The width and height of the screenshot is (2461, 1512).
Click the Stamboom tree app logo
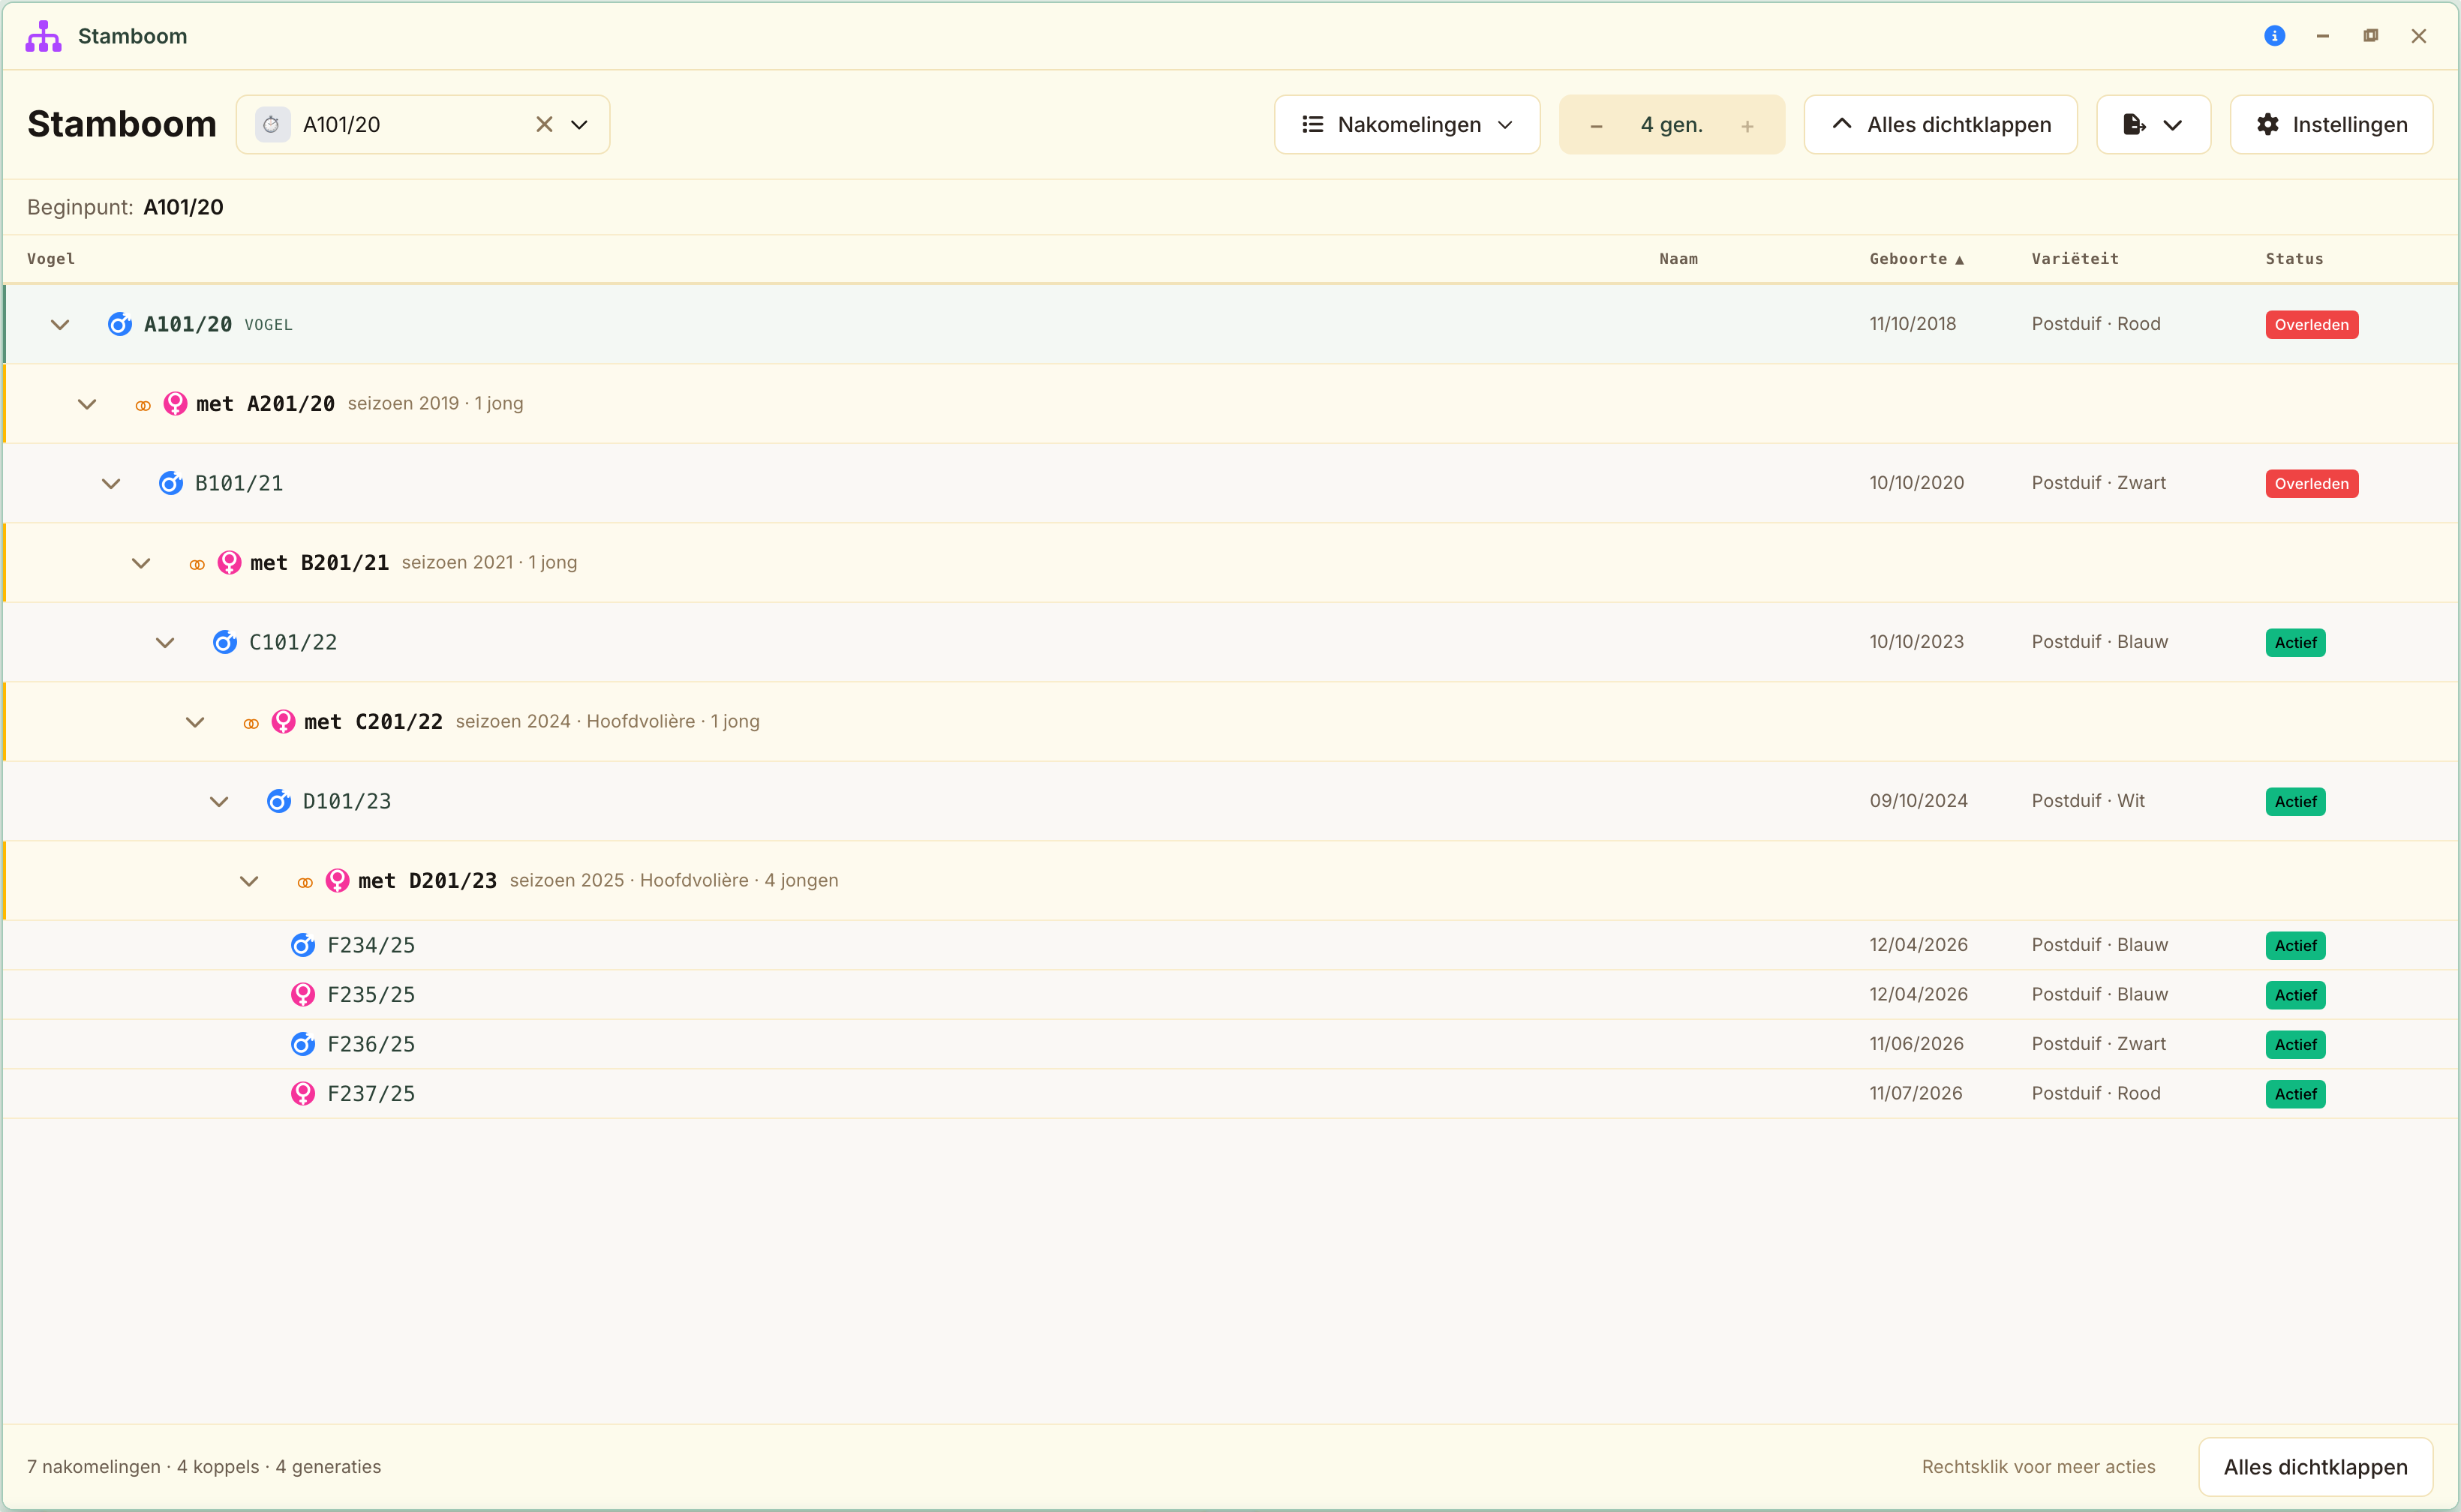(x=43, y=36)
